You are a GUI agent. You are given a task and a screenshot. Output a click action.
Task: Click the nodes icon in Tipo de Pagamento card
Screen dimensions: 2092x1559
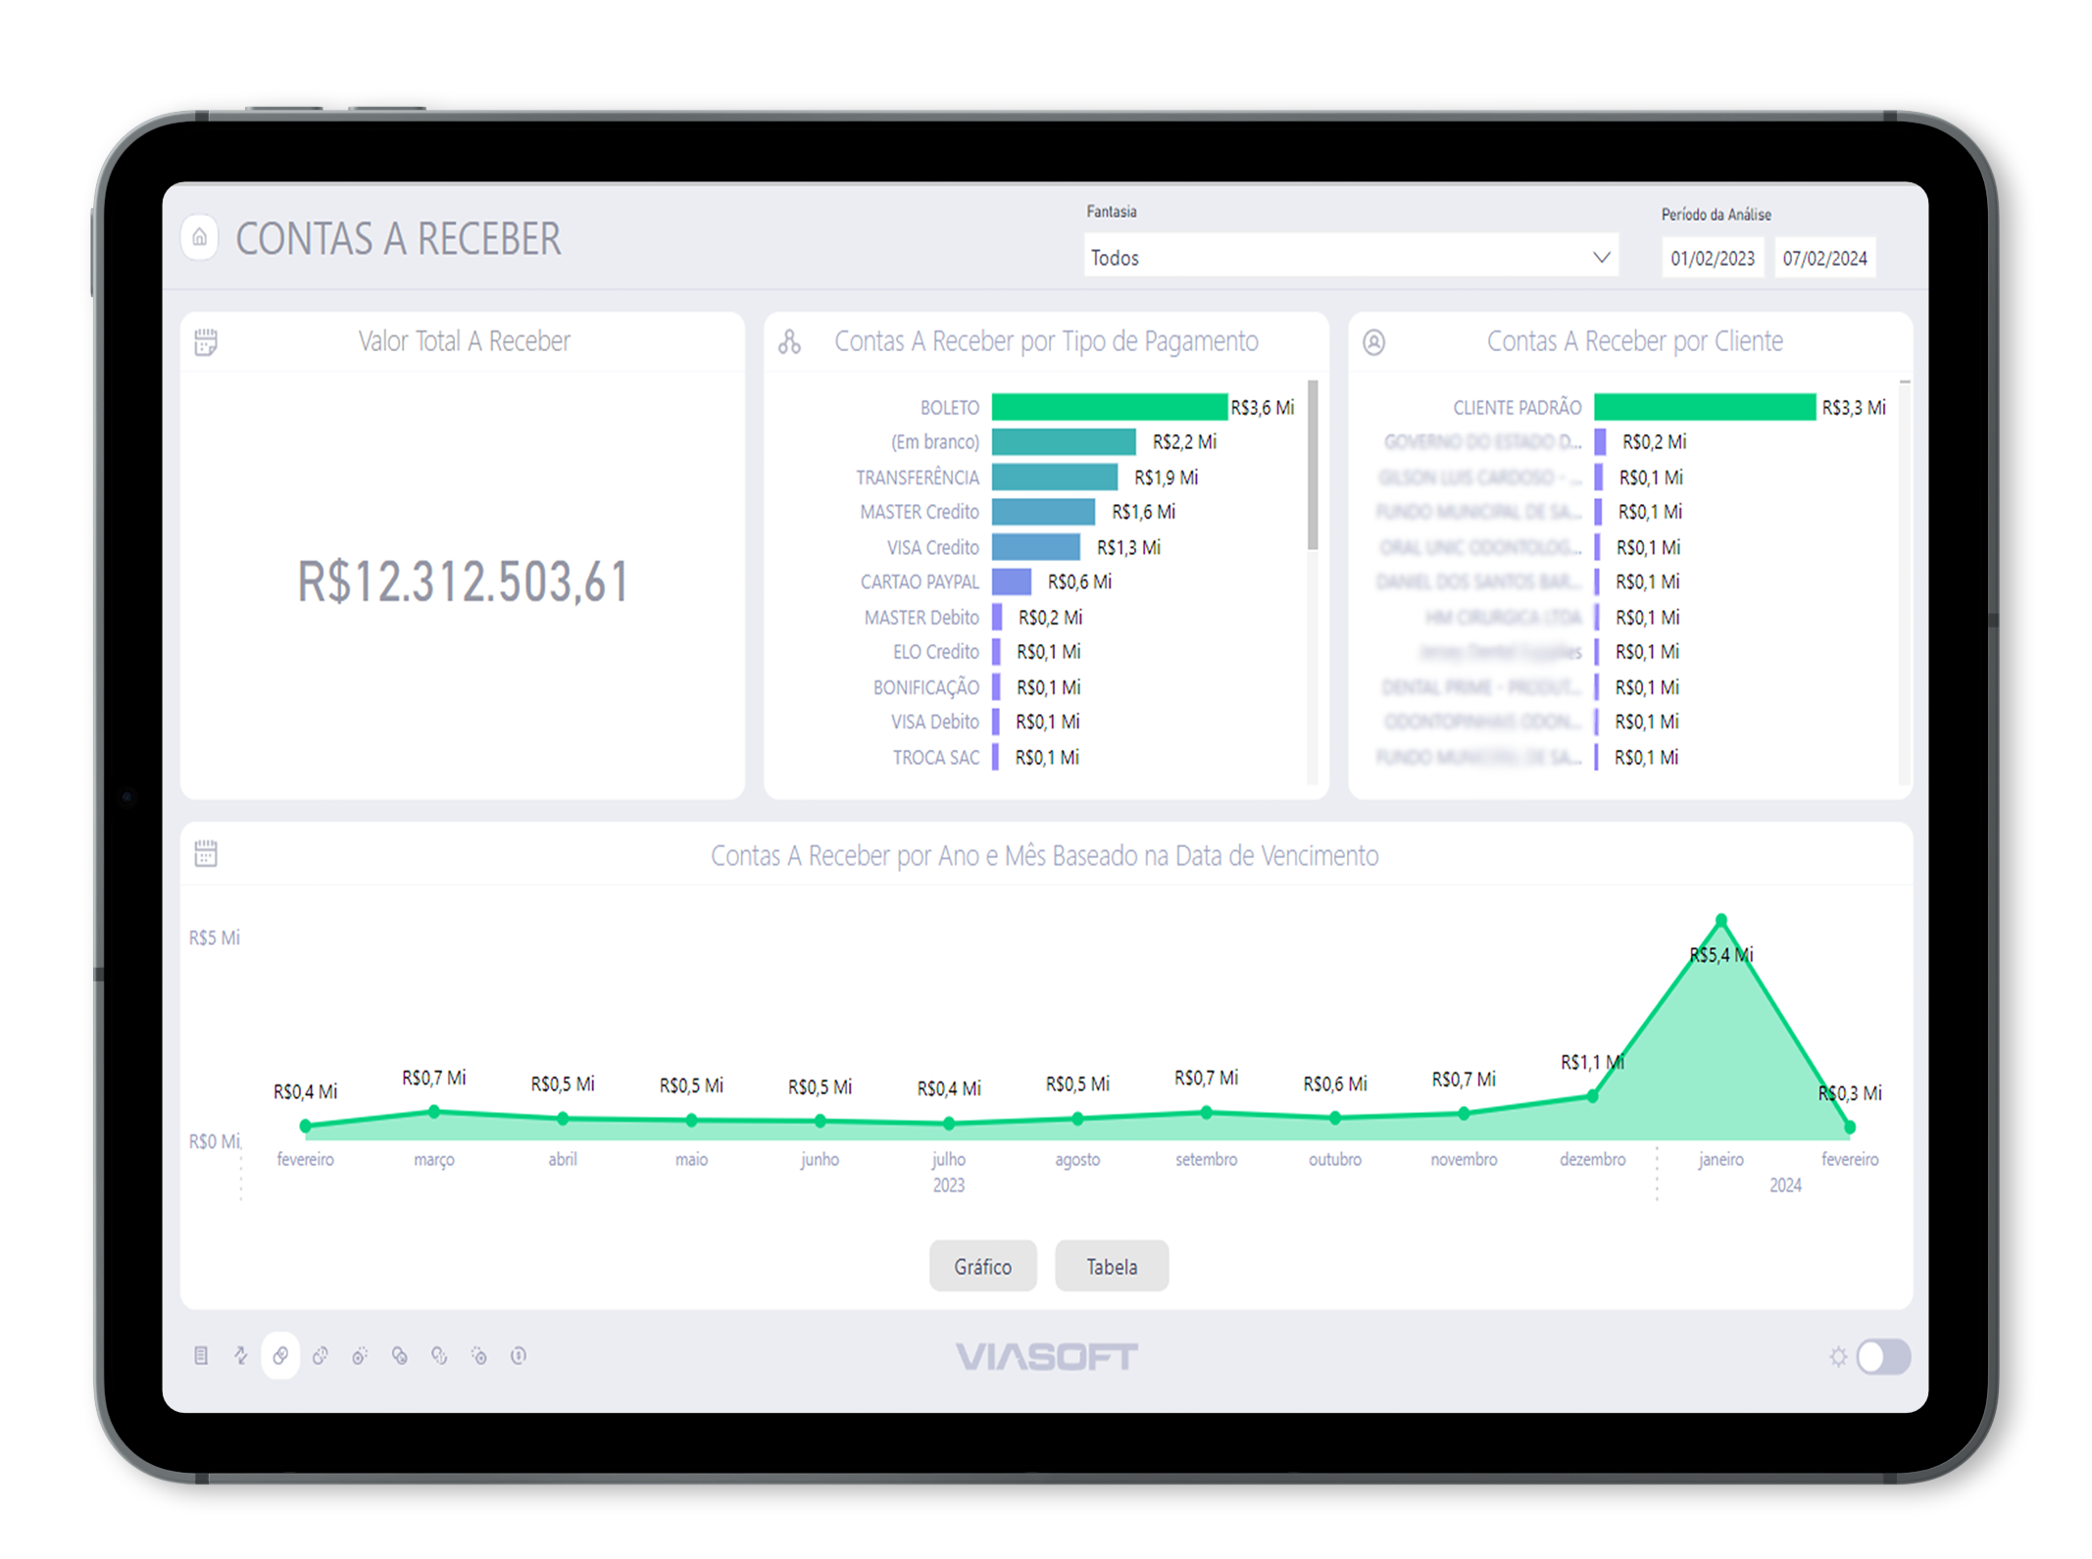789,342
